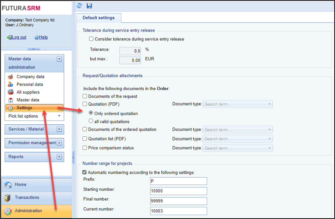Expand the Reports section
The image size is (335, 219).
pos(59,157)
